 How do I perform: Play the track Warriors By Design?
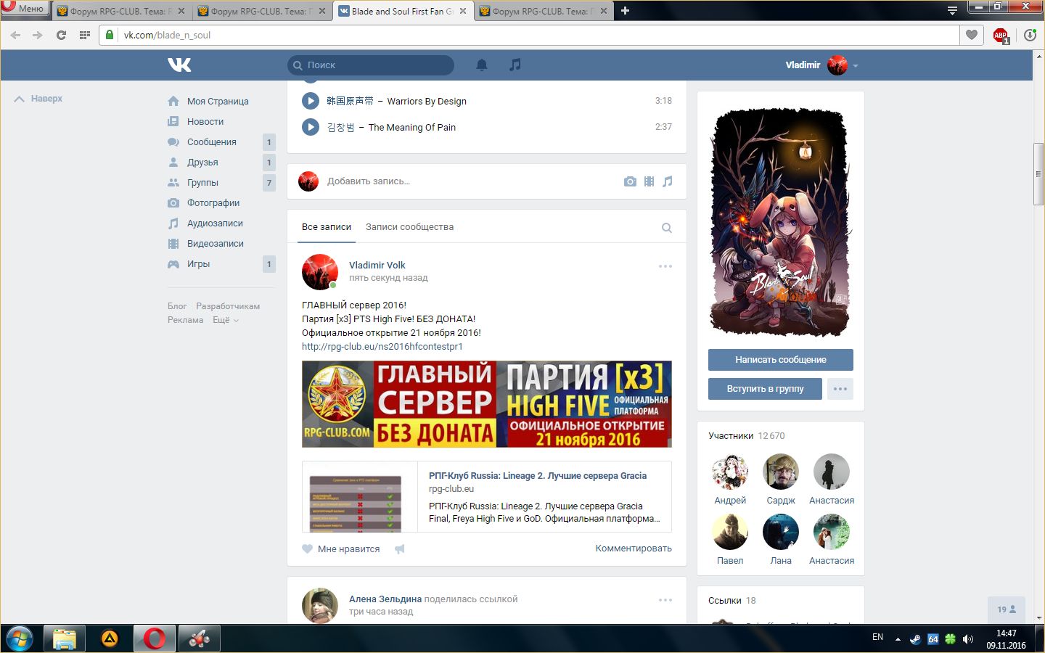tap(311, 101)
